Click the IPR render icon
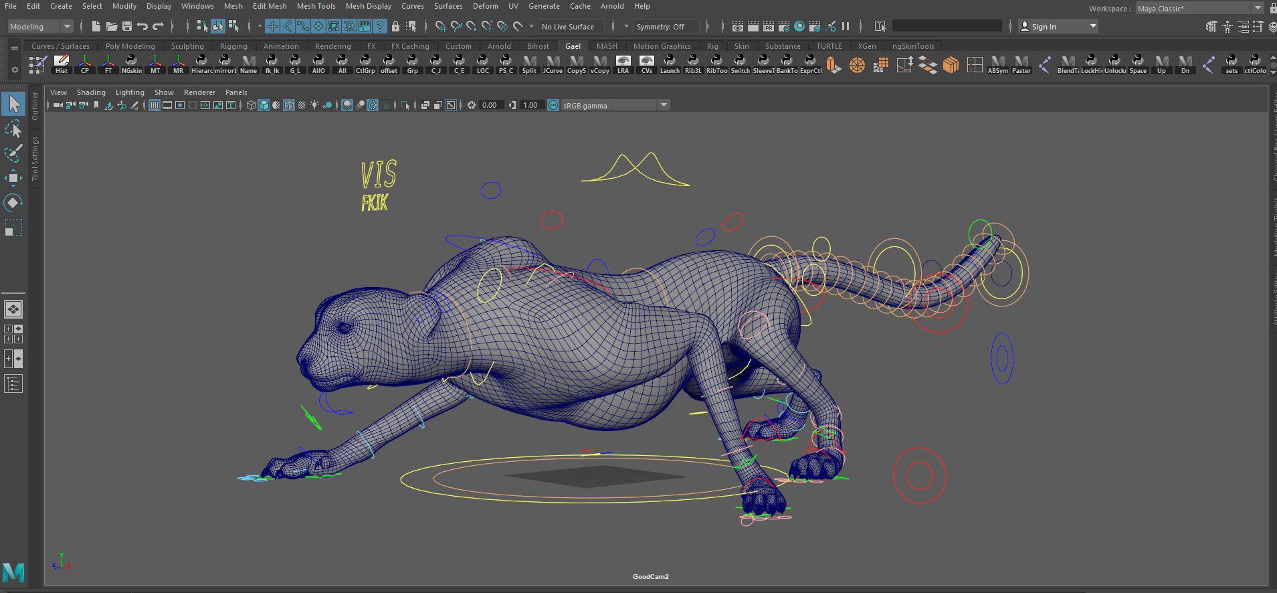This screenshot has width=1277, height=593. (769, 26)
